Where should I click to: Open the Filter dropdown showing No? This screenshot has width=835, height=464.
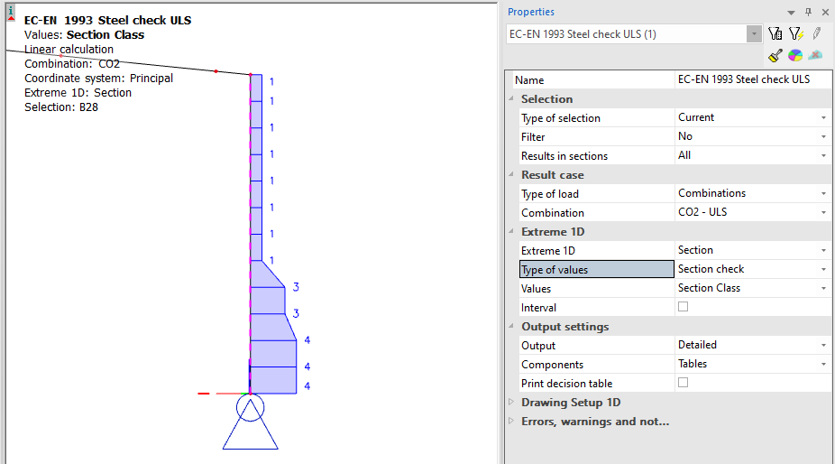(823, 137)
